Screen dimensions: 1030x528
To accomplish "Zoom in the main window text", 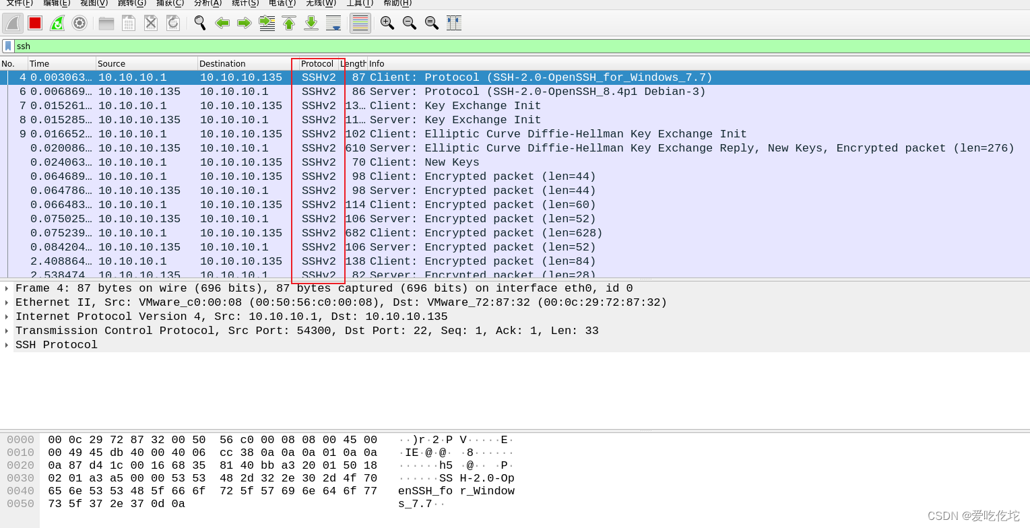I will (387, 23).
